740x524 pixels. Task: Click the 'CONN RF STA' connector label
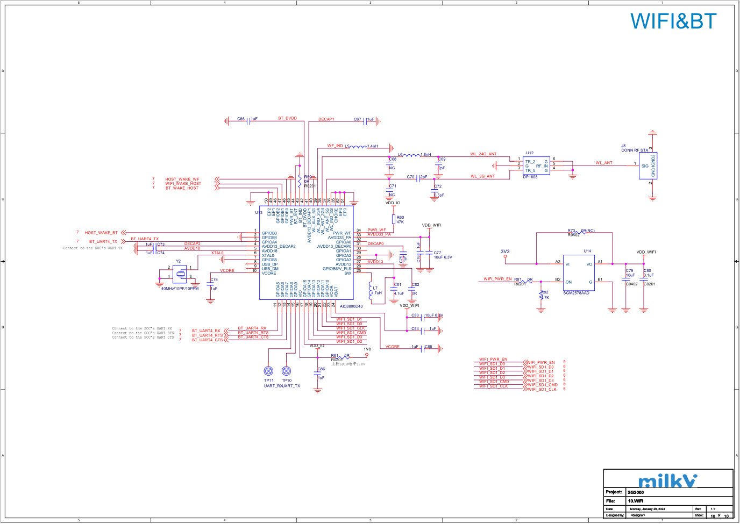[x=635, y=150]
